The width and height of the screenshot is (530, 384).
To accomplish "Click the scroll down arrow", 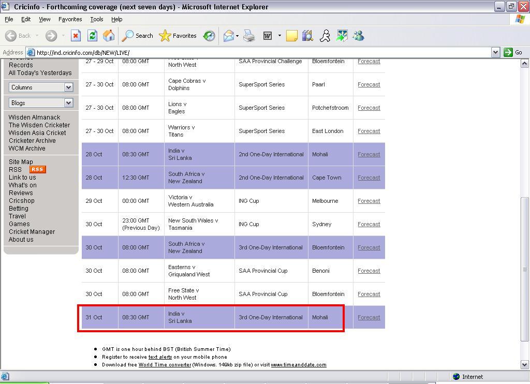I will (x=525, y=364).
